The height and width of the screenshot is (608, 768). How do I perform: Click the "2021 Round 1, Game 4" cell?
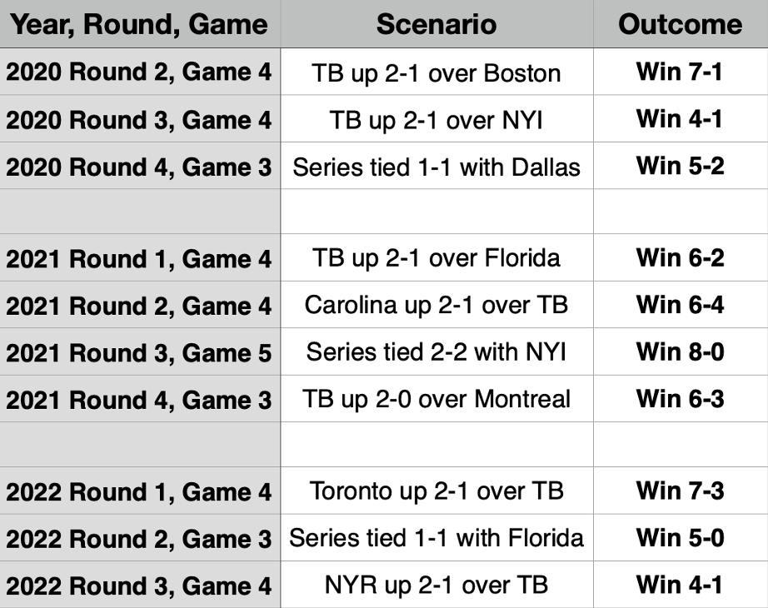[x=140, y=259]
